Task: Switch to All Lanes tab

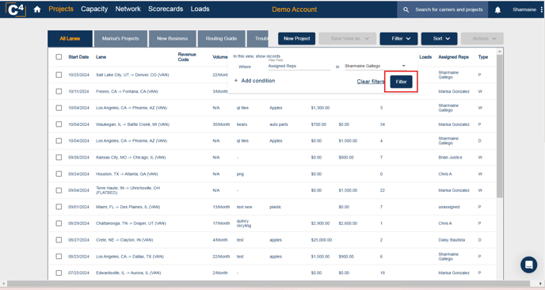Action: click(71, 39)
